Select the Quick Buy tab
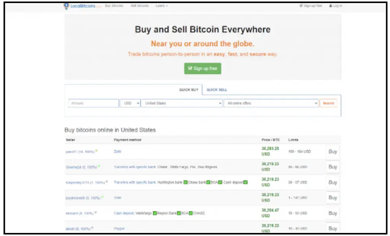Screen dimensions: 390x236 point(189,90)
